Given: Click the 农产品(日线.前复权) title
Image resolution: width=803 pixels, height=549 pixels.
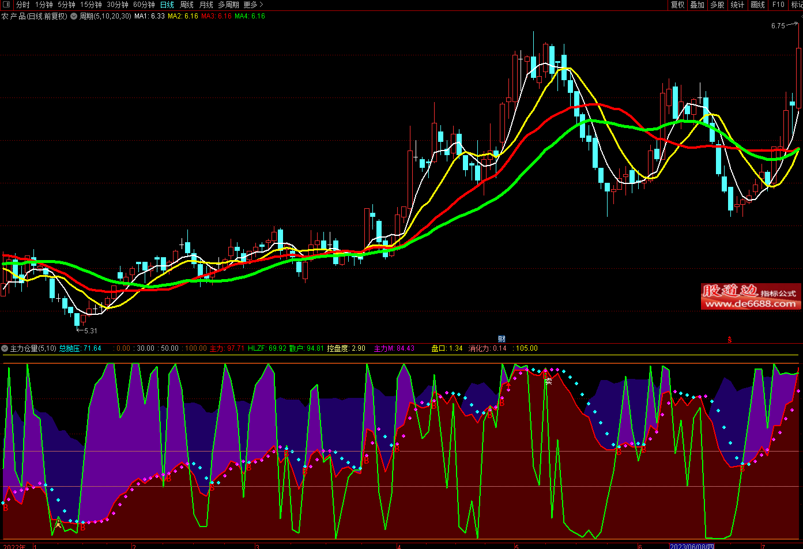Looking at the screenshot, I should [x=34, y=16].
